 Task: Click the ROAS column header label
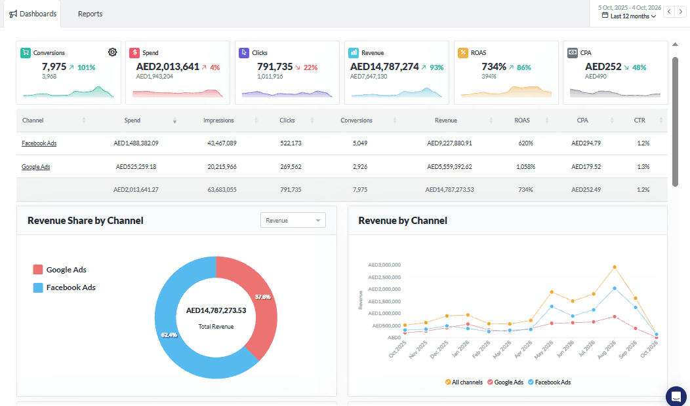click(x=522, y=120)
